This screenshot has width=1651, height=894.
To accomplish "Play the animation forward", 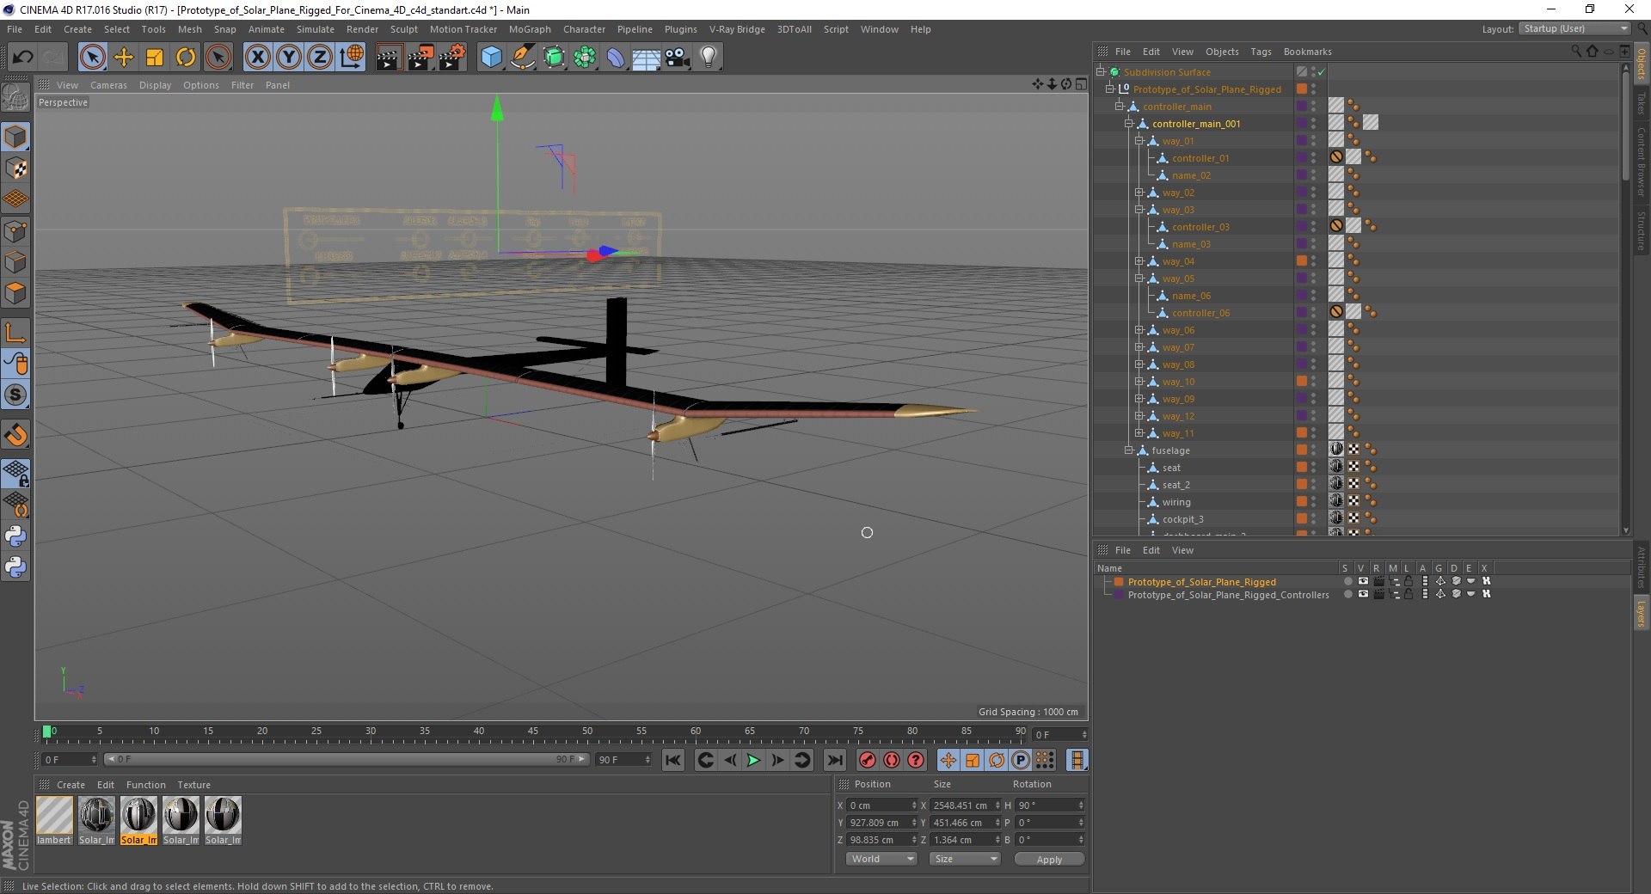I will click(x=753, y=760).
